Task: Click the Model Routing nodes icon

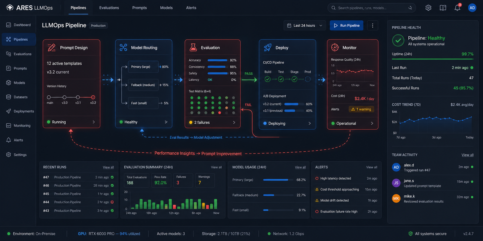Action: tap(123, 48)
